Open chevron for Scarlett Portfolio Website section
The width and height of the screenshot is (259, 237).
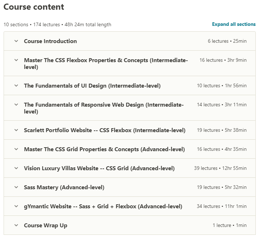point(16,130)
